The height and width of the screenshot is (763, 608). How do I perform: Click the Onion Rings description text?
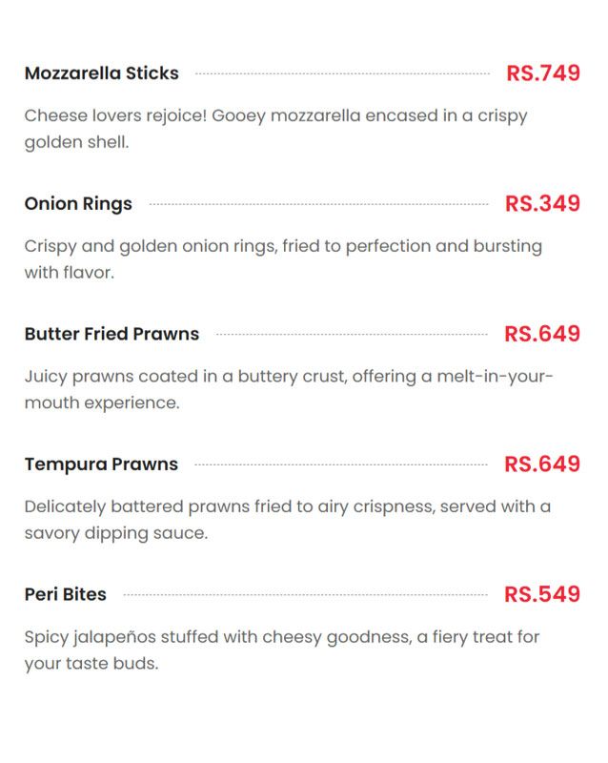(x=283, y=258)
